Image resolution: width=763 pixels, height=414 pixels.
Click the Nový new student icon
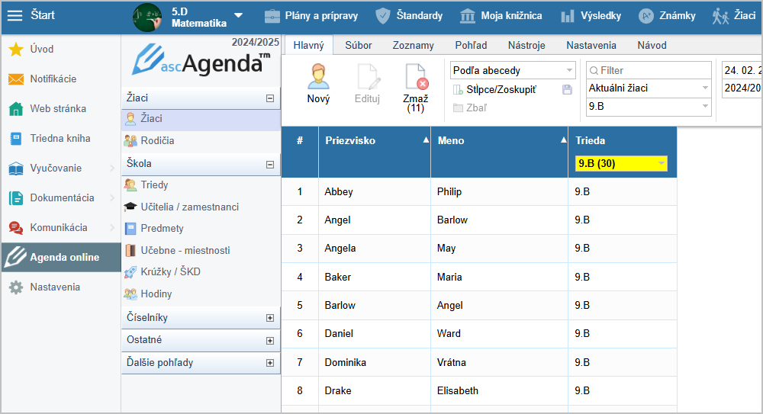pos(318,79)
